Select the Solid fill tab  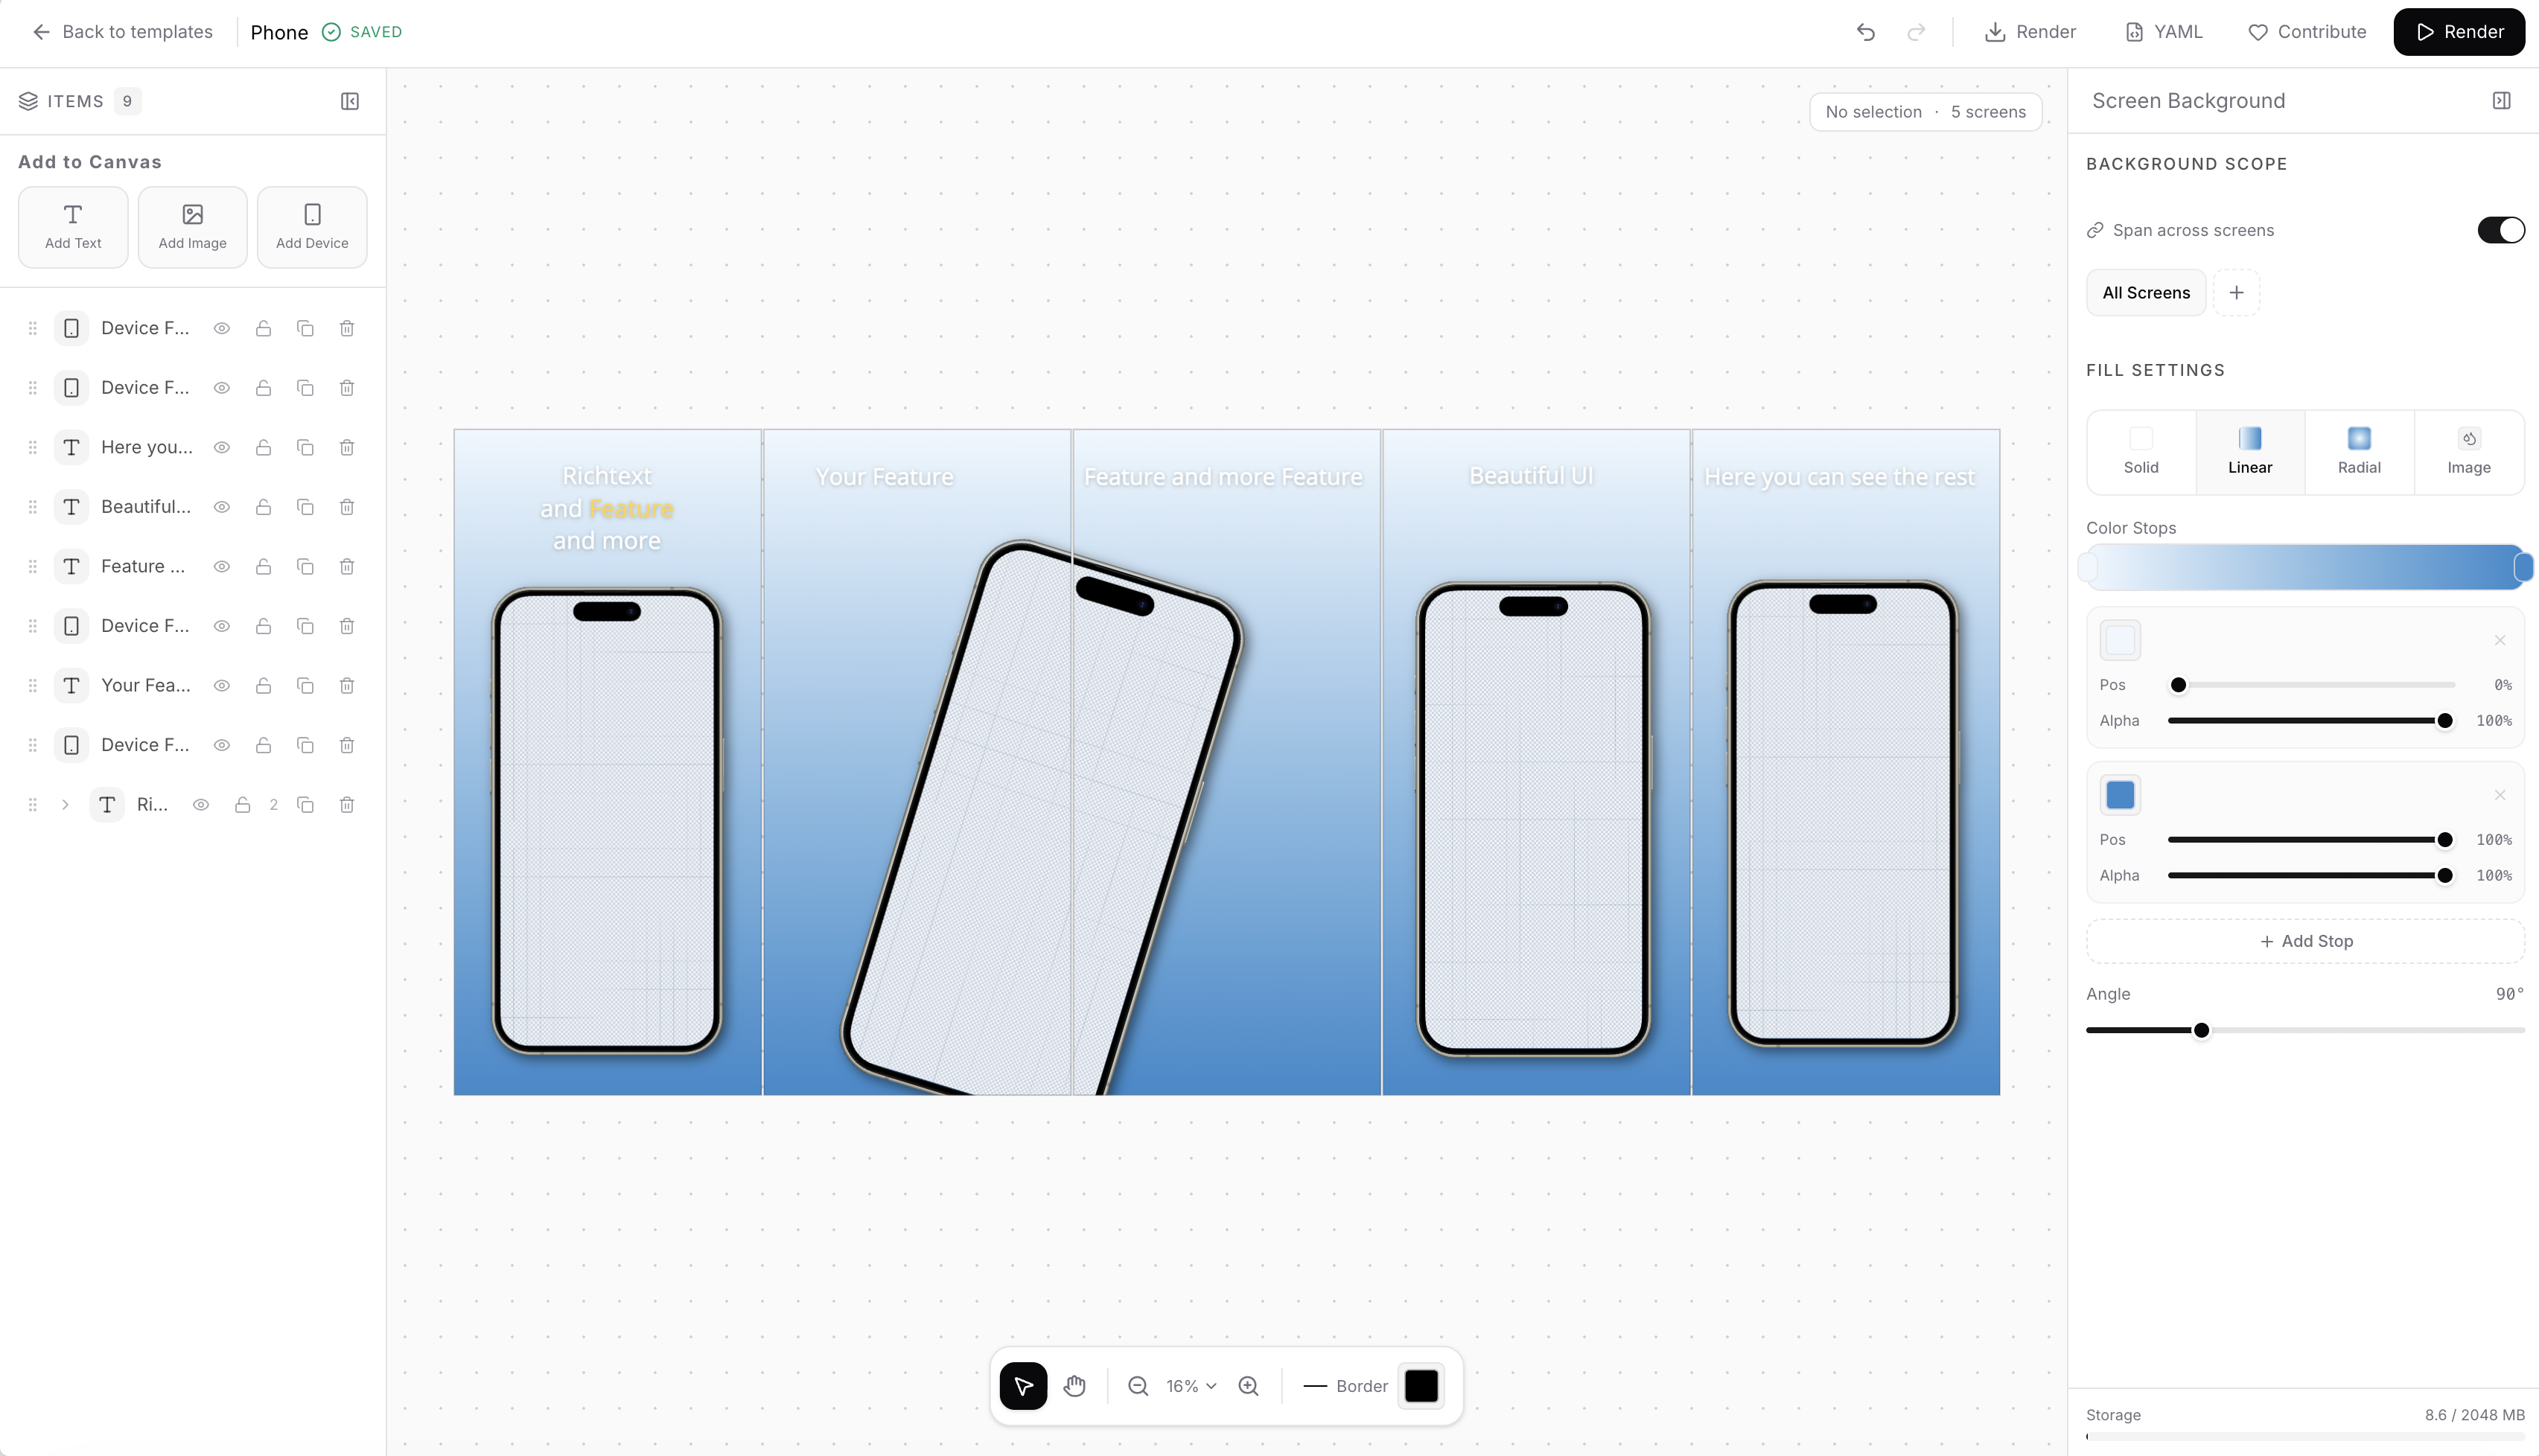(x=2141, y=452)
